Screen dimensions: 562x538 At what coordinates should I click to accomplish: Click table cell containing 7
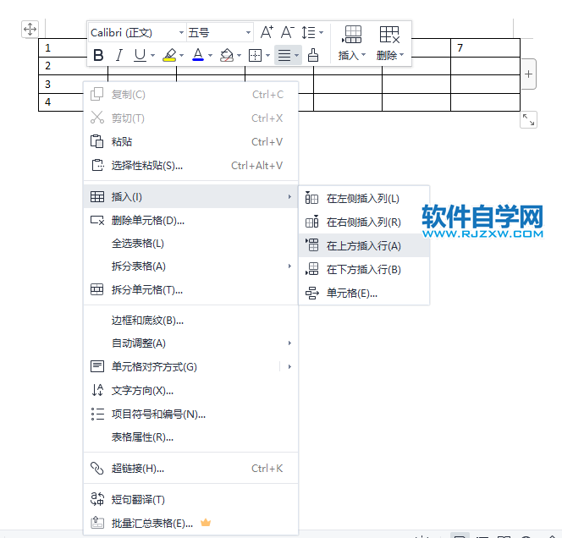485,48
